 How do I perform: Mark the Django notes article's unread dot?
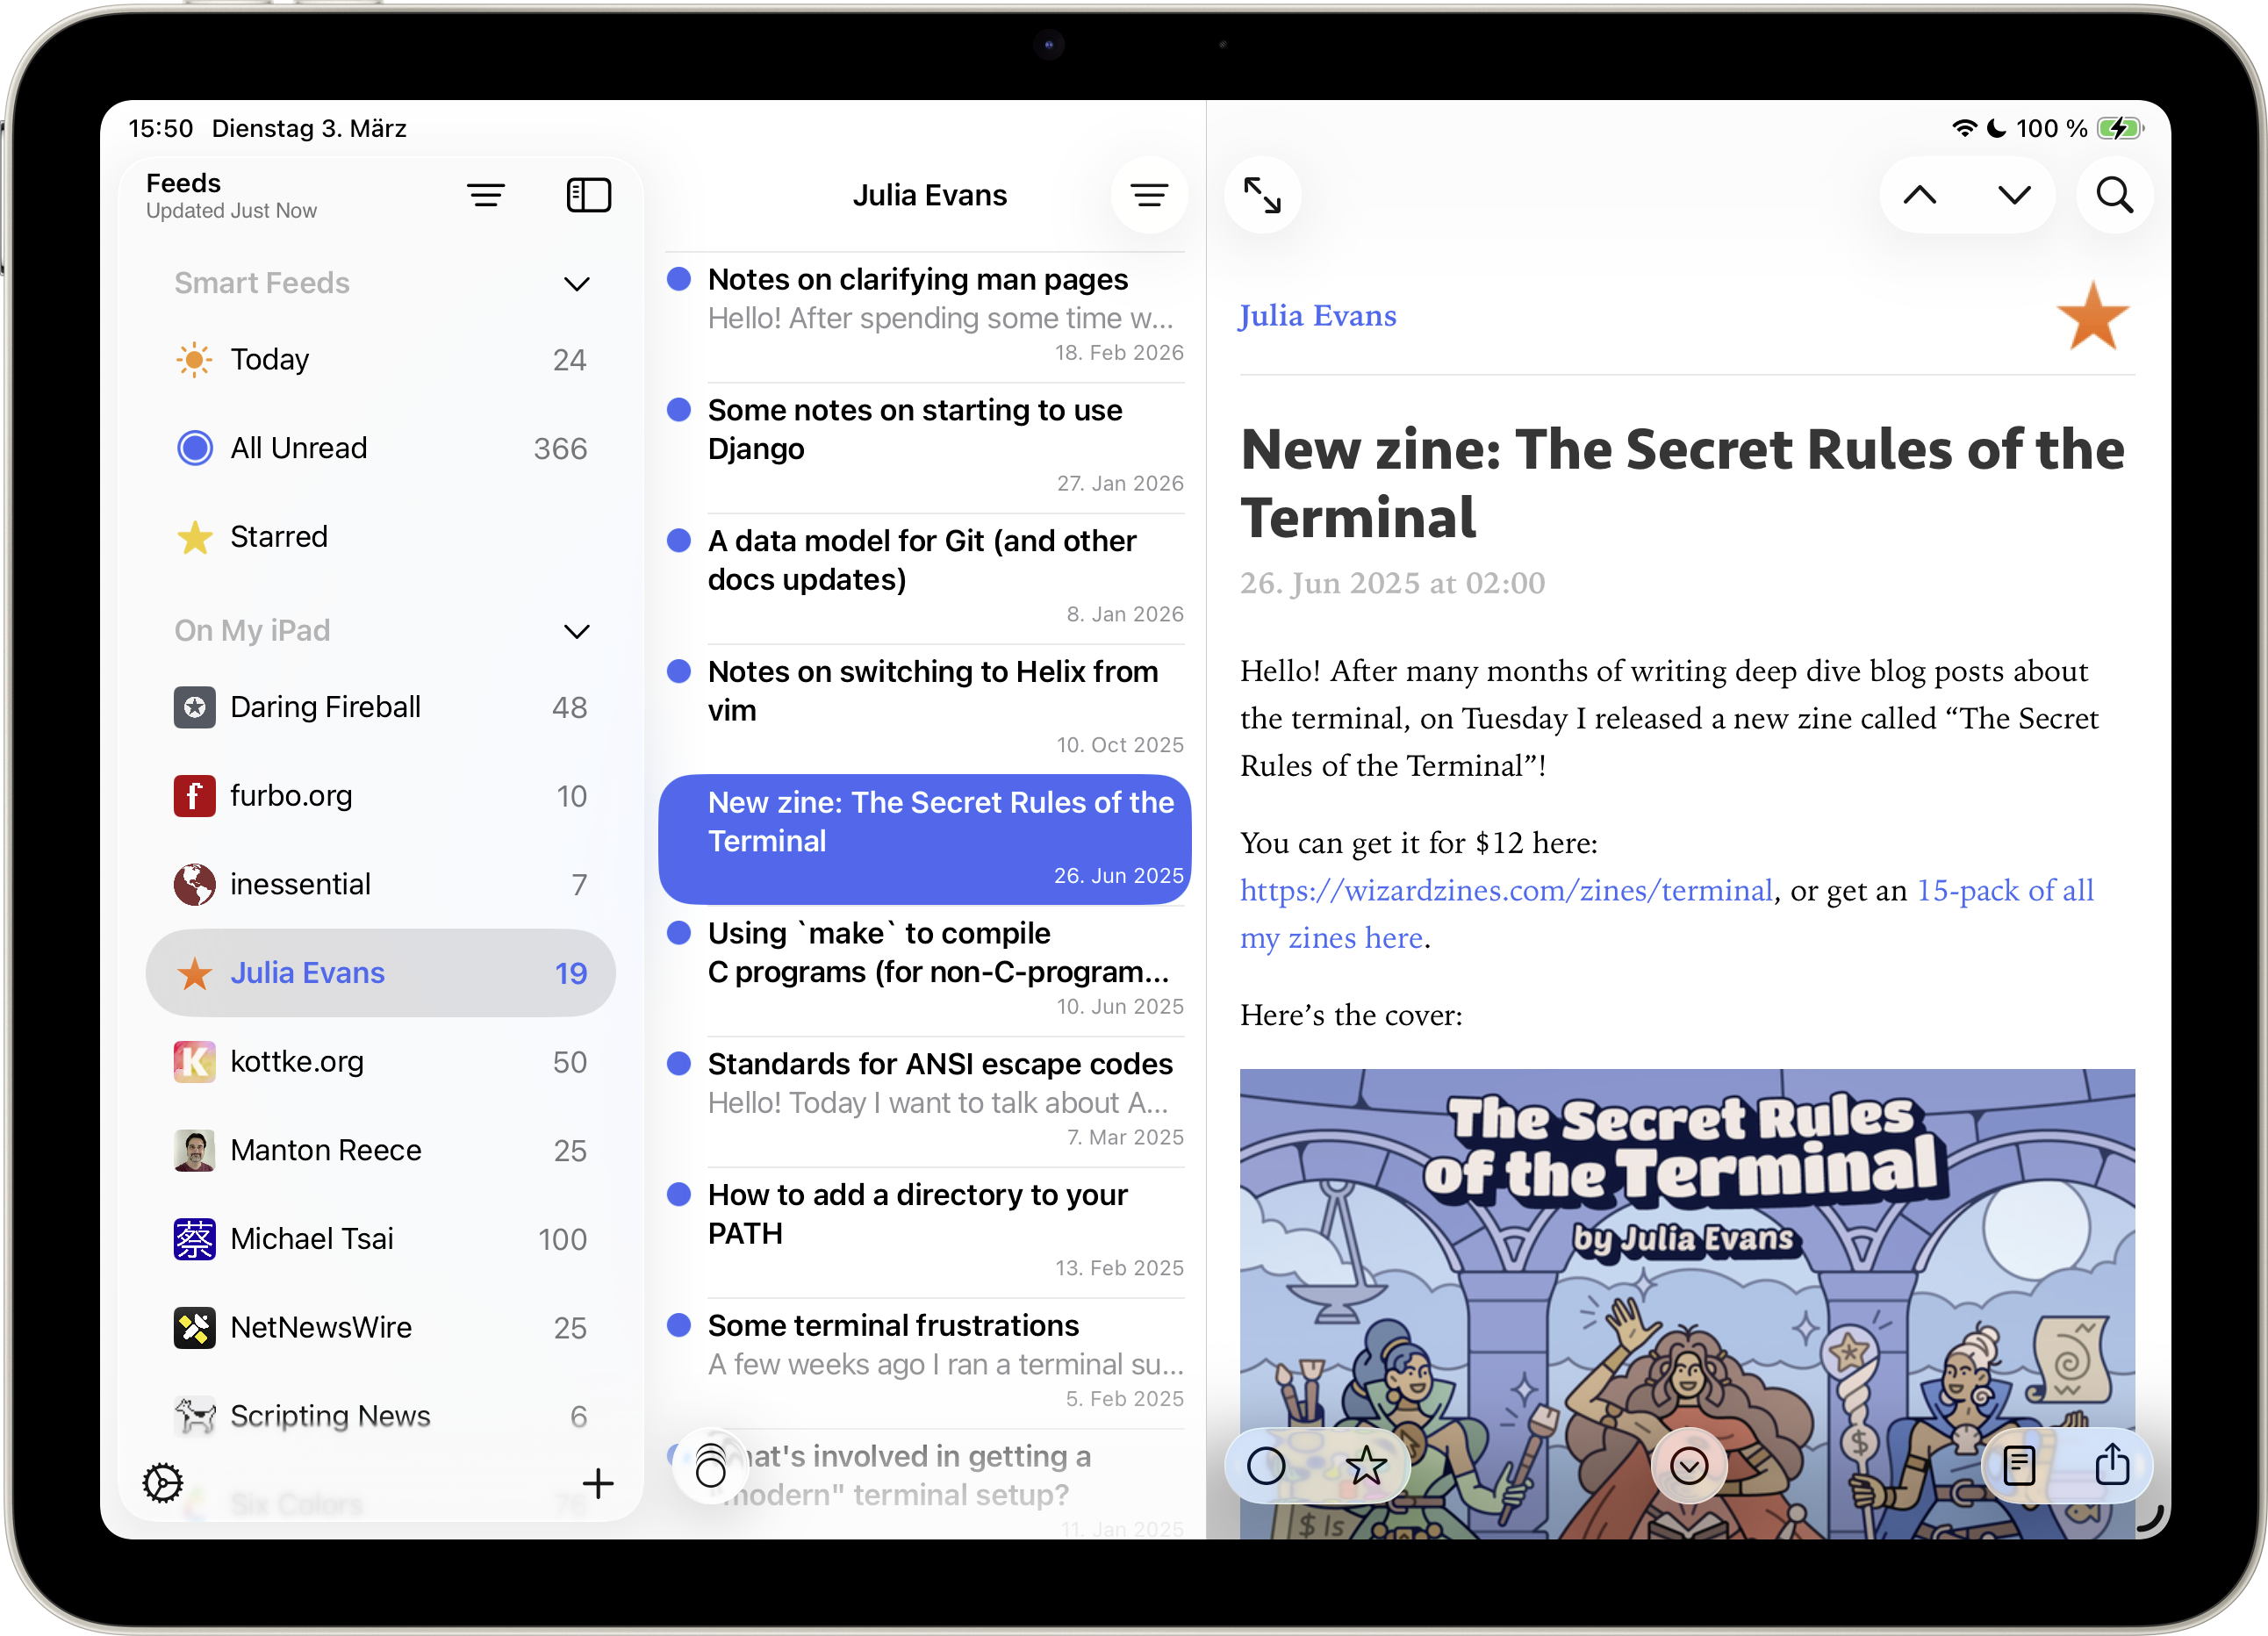[x=679, y=410]
